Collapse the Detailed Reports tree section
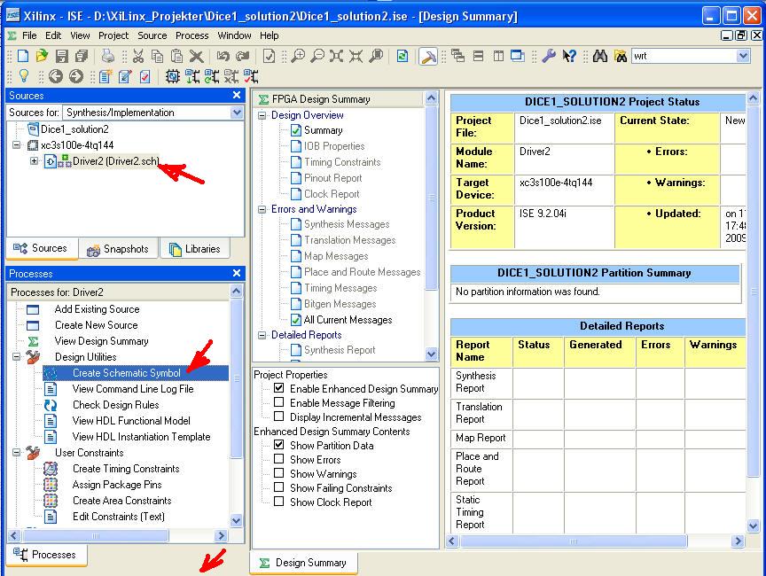The width and height of the screenshot is (766, 576). click(262, 335)
